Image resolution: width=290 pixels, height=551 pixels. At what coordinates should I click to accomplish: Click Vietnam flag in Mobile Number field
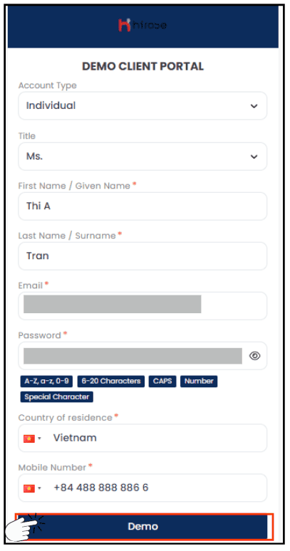(29, 488)
